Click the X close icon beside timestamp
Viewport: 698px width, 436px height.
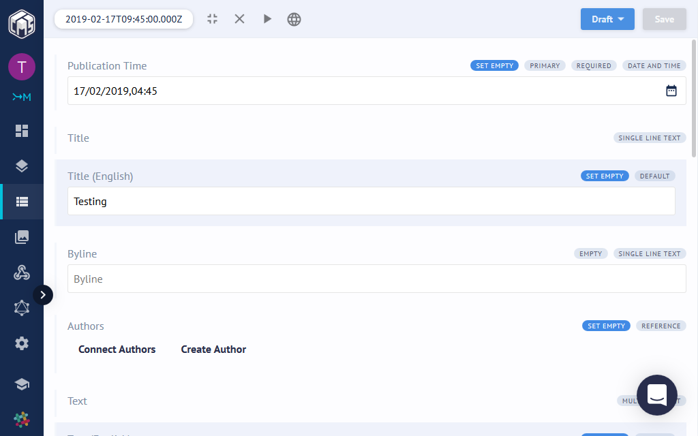[240, 19]
